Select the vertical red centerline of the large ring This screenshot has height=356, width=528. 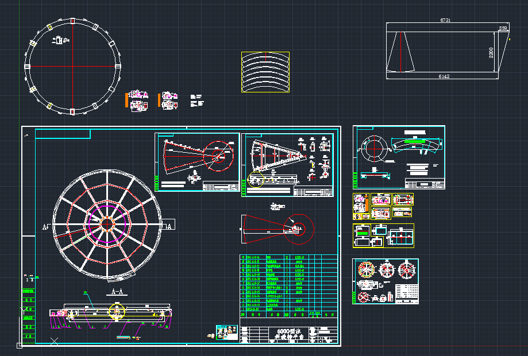73,66
